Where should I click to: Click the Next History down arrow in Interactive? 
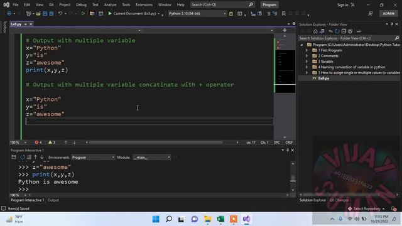(42, 158)
